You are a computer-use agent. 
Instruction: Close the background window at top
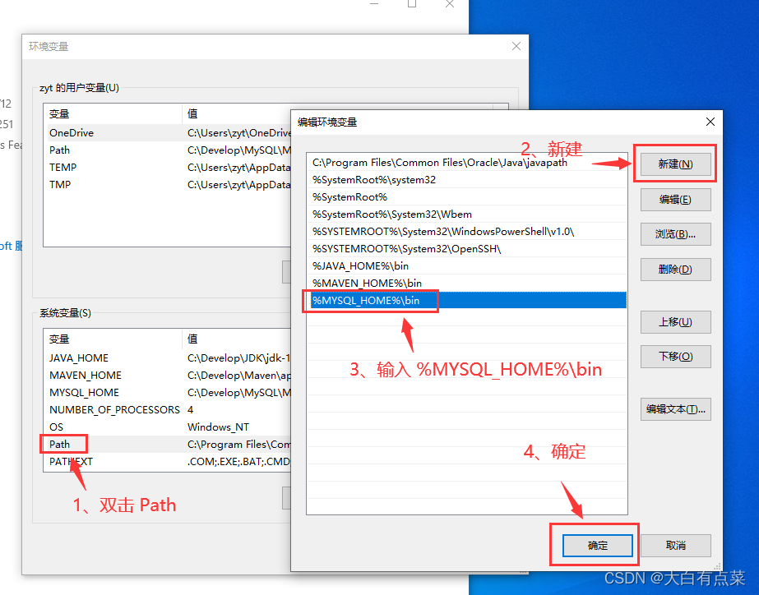[450, 4]
